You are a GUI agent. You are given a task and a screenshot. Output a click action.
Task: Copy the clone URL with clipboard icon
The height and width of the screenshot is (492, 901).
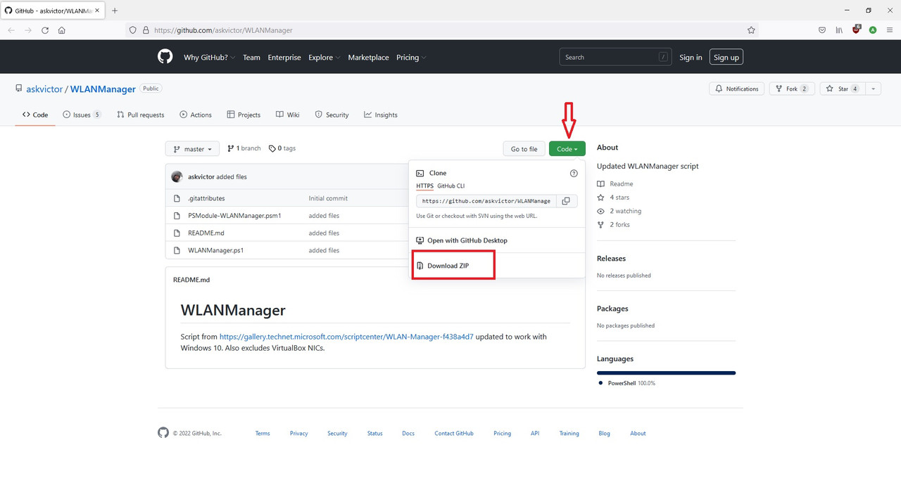[566, 201]
